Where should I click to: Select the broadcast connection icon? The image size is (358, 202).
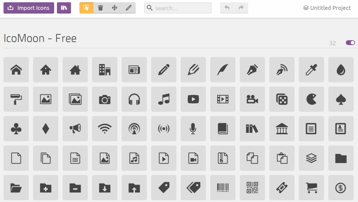click(164, 129)
